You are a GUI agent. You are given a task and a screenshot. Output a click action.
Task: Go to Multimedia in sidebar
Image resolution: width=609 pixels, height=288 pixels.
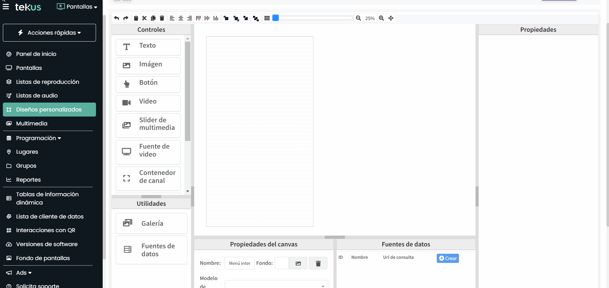pyautogui.click(x=31, y=124)
